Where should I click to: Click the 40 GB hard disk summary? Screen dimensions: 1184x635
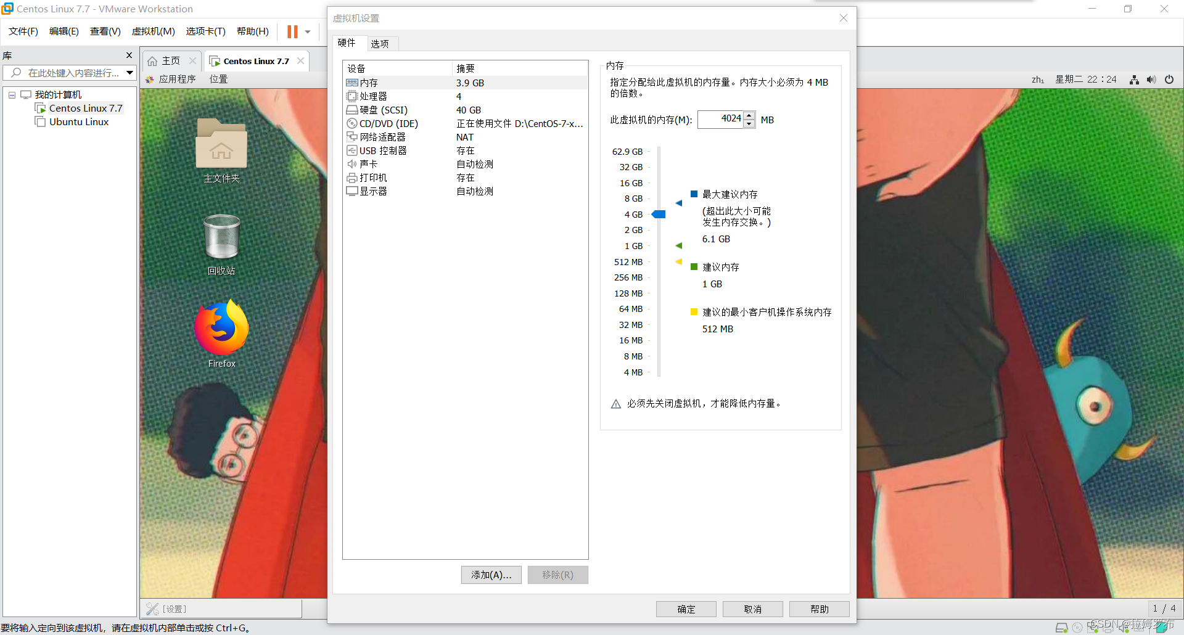coord(469,110)
